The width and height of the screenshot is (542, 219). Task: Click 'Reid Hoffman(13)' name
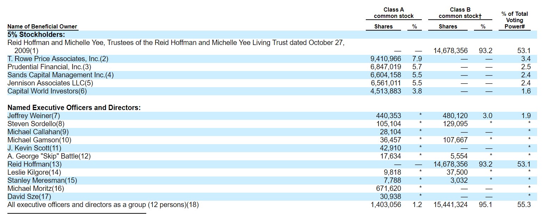pos(35,164)
